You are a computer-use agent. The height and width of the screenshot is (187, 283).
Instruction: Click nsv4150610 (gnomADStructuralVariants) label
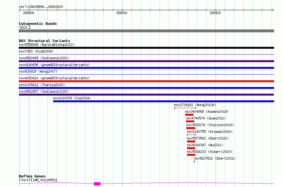pyautogui.click(x=54, y=78)
